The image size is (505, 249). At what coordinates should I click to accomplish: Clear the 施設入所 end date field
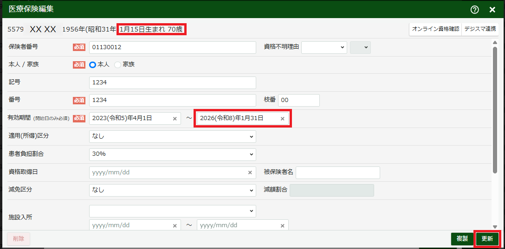pos(283,226)
